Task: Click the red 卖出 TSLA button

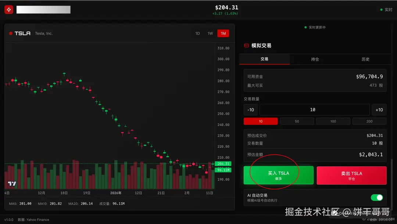Action: coord(351,175)
